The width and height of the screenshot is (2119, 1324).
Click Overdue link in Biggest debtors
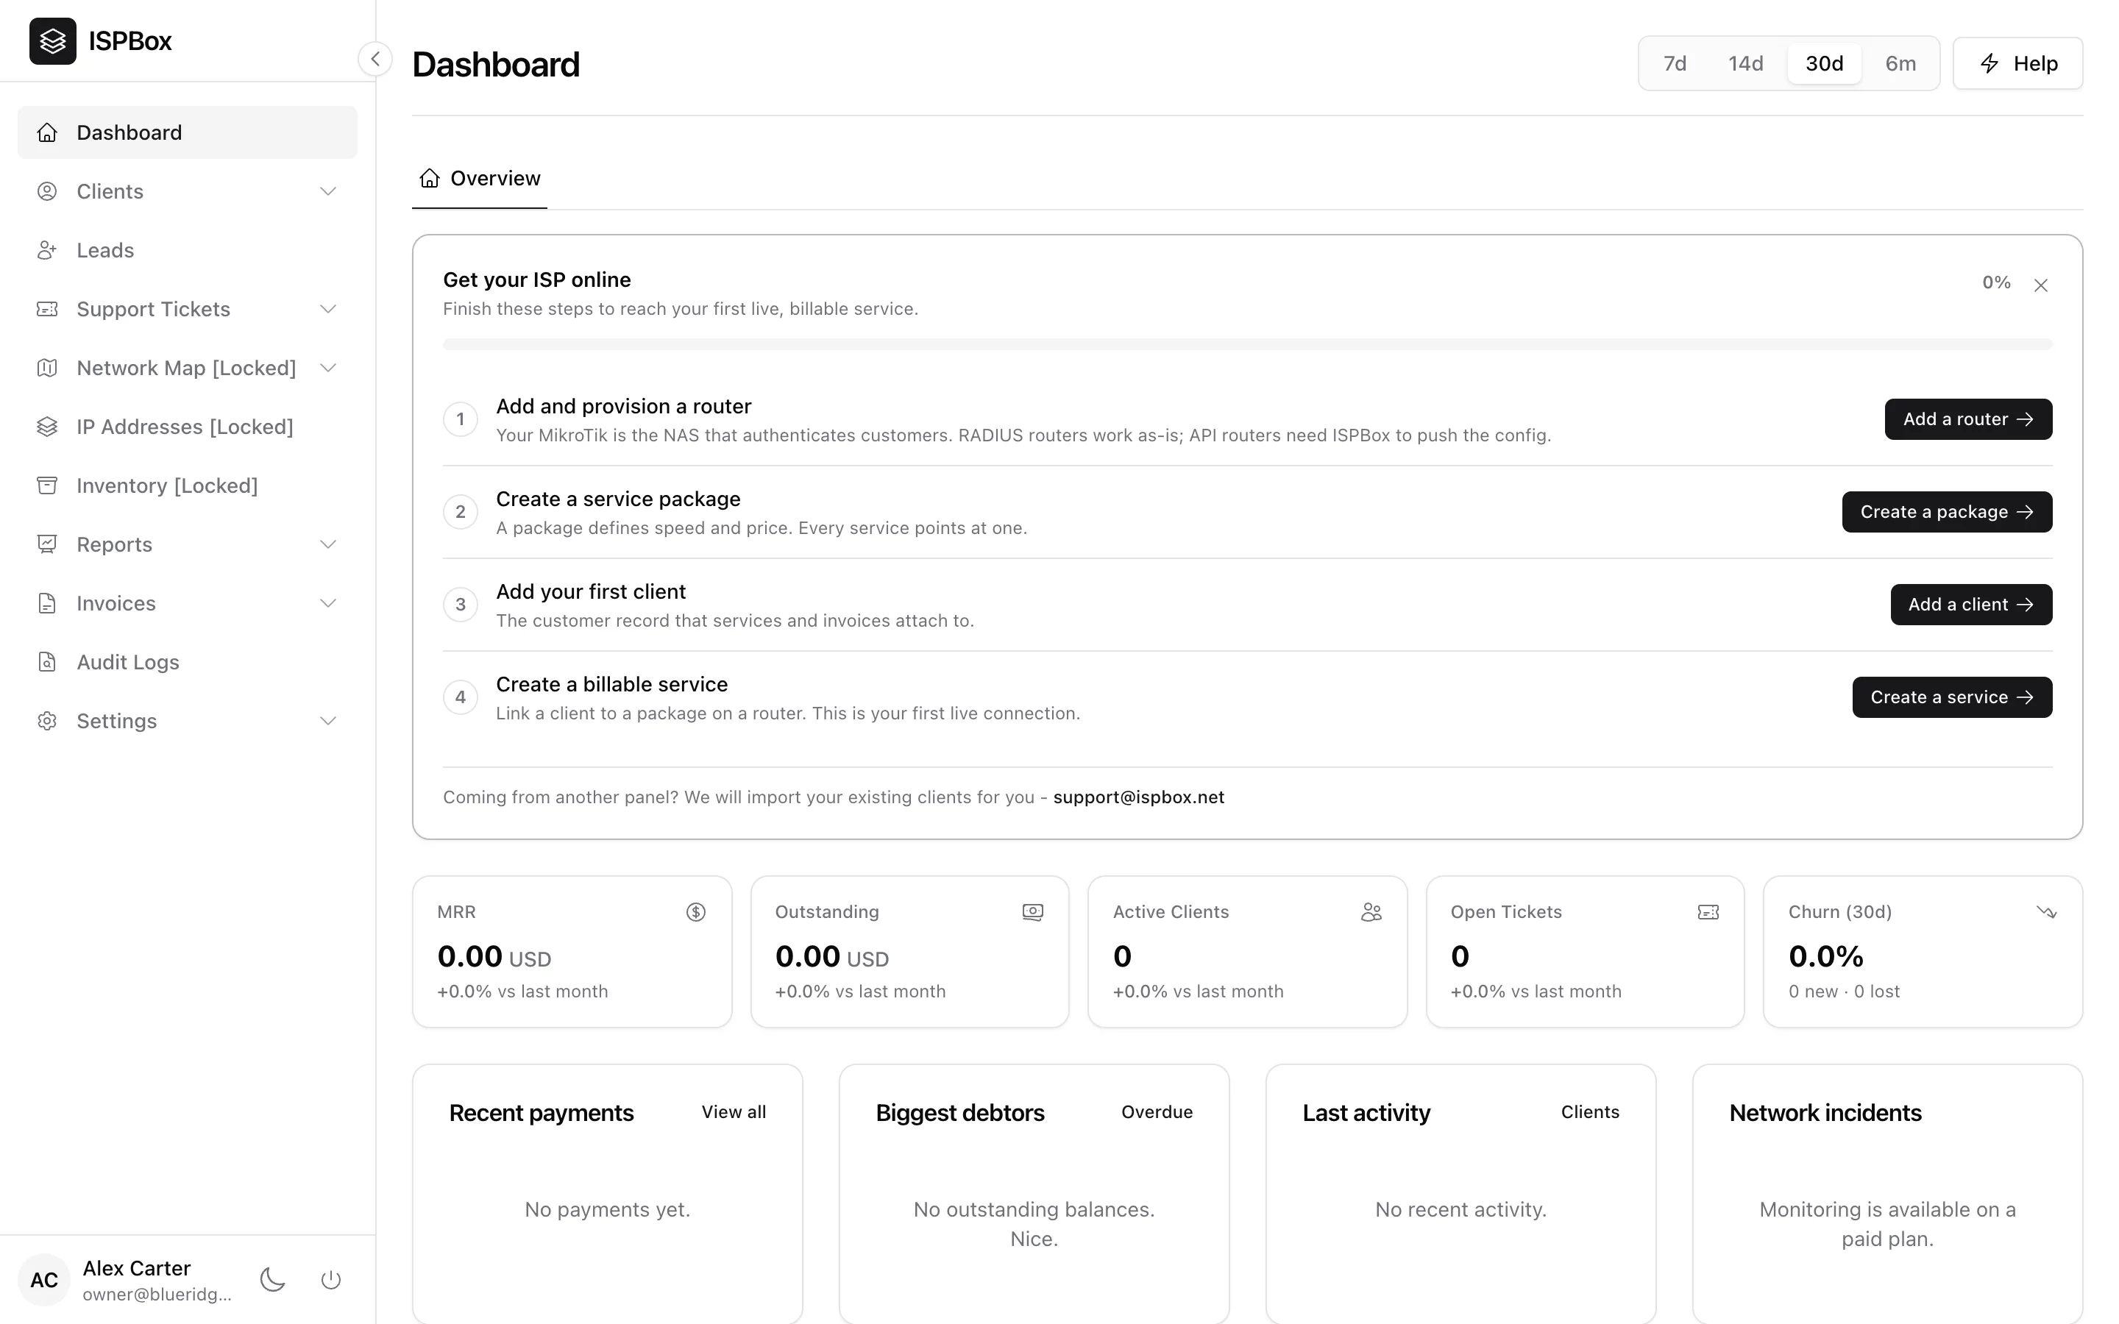point(1157,1112)
